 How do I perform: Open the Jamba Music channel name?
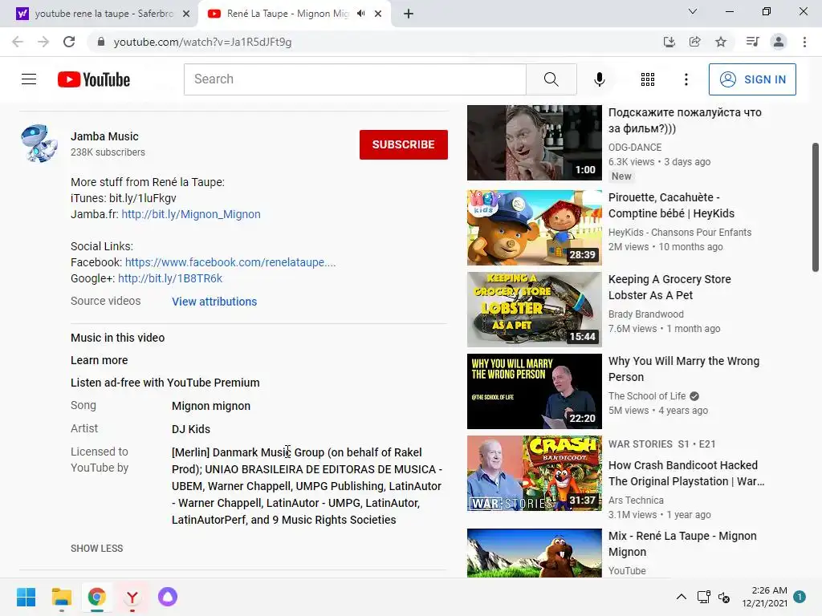click(x=104, y=136)
